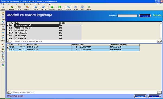Focus the PRETRAŽI search input field
This screenshot has height=99, width=163.
pos(127,16)
